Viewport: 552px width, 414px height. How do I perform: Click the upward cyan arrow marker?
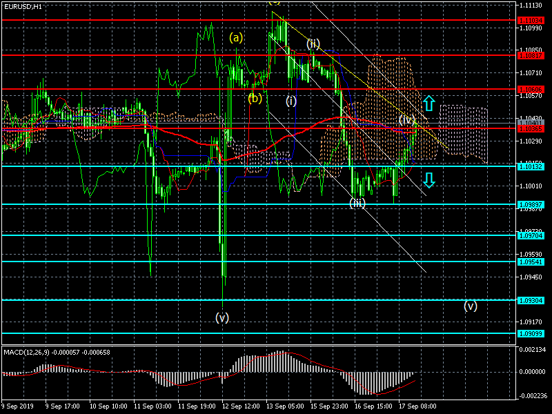click(428, 103)
